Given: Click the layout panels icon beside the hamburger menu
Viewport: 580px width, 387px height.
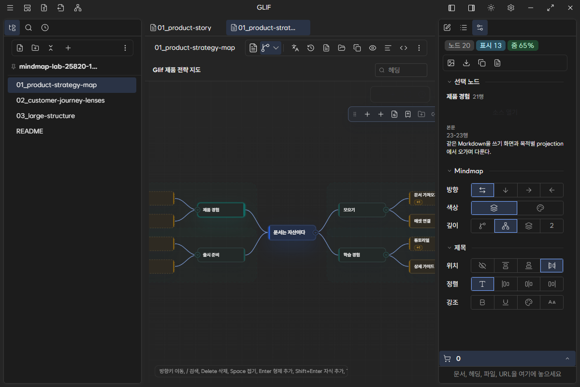Looking at the screenshot, I should (27, 8).
